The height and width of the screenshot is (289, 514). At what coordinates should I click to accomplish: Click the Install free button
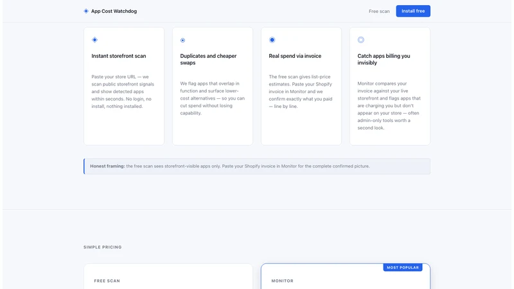[413, 11]
